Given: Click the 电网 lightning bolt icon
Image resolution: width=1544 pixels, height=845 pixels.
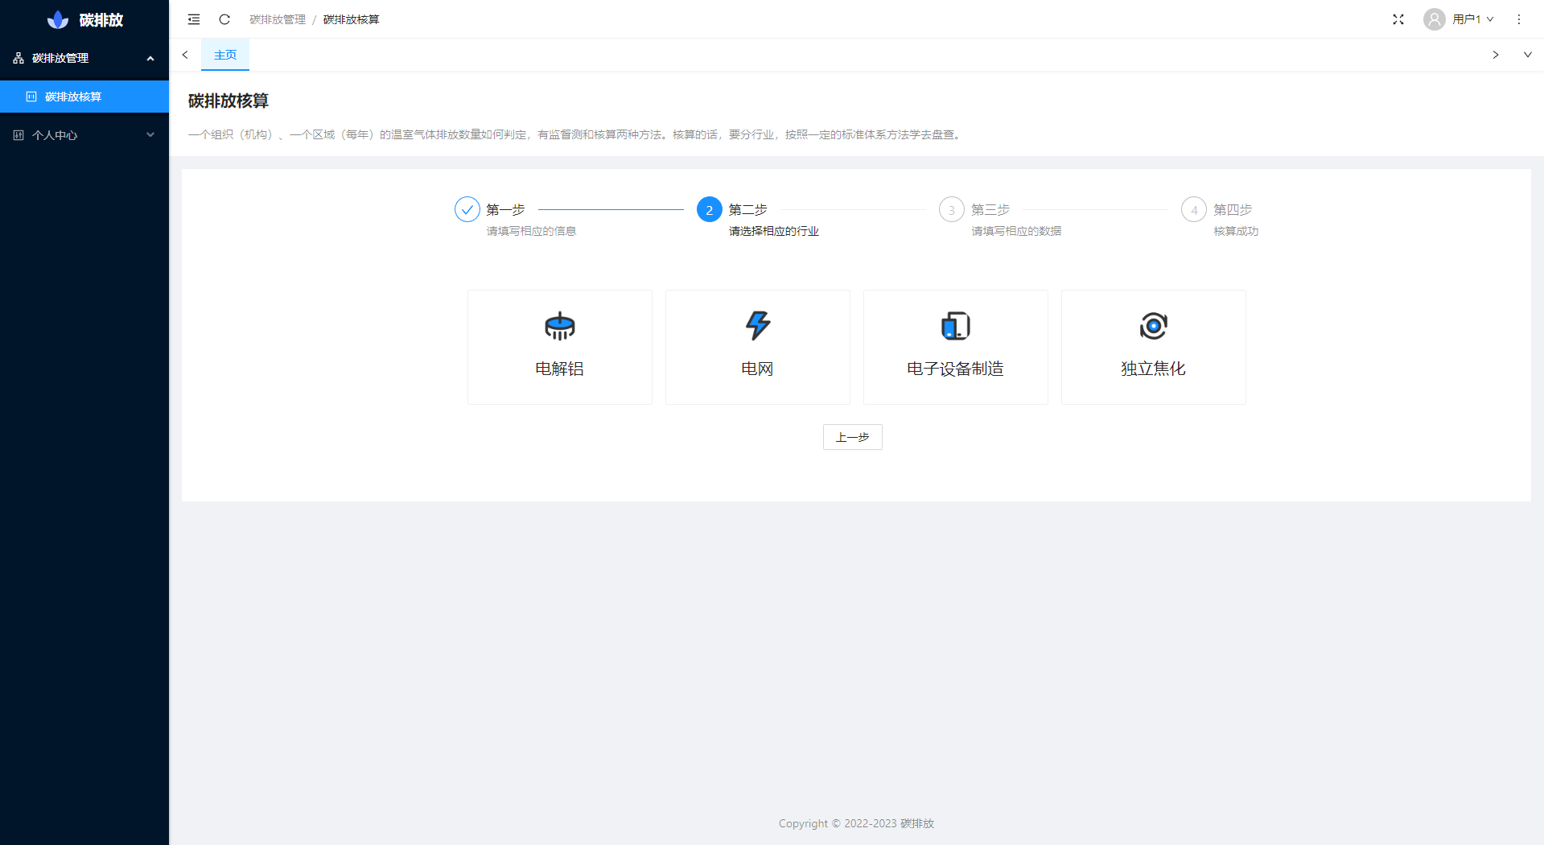Looking at the screenshot, I should (x=758, y=326).
